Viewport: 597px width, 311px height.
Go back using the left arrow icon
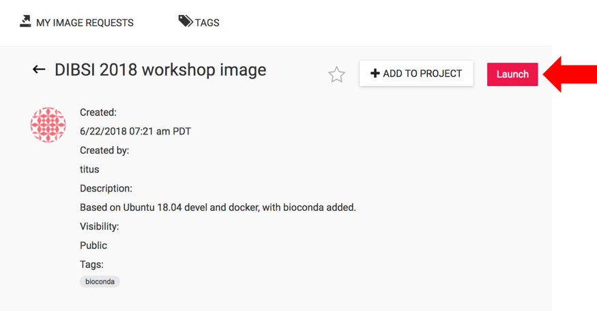39,70
